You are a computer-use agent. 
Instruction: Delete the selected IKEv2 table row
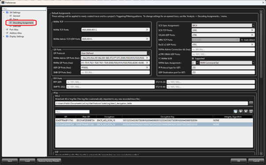(246, 111)
